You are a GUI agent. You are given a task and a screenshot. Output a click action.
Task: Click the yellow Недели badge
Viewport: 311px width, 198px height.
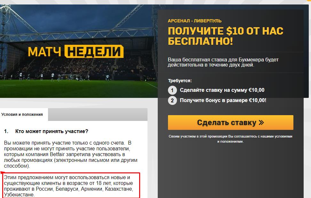coord(94,51)
